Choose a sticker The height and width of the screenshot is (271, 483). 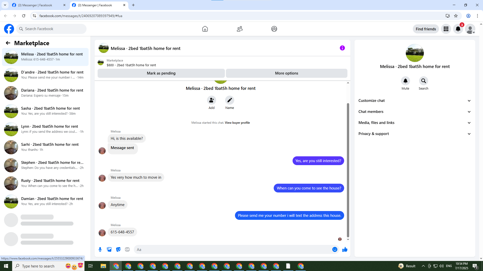coord(118,249)
